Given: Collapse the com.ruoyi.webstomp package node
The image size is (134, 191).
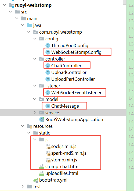Looking at the screenshot, I should 29,32.
